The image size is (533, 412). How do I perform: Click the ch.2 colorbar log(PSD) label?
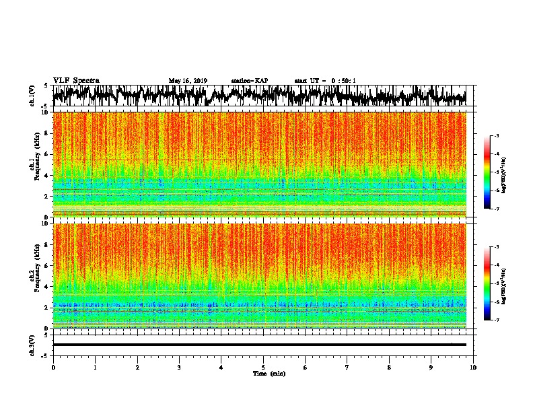503,285
